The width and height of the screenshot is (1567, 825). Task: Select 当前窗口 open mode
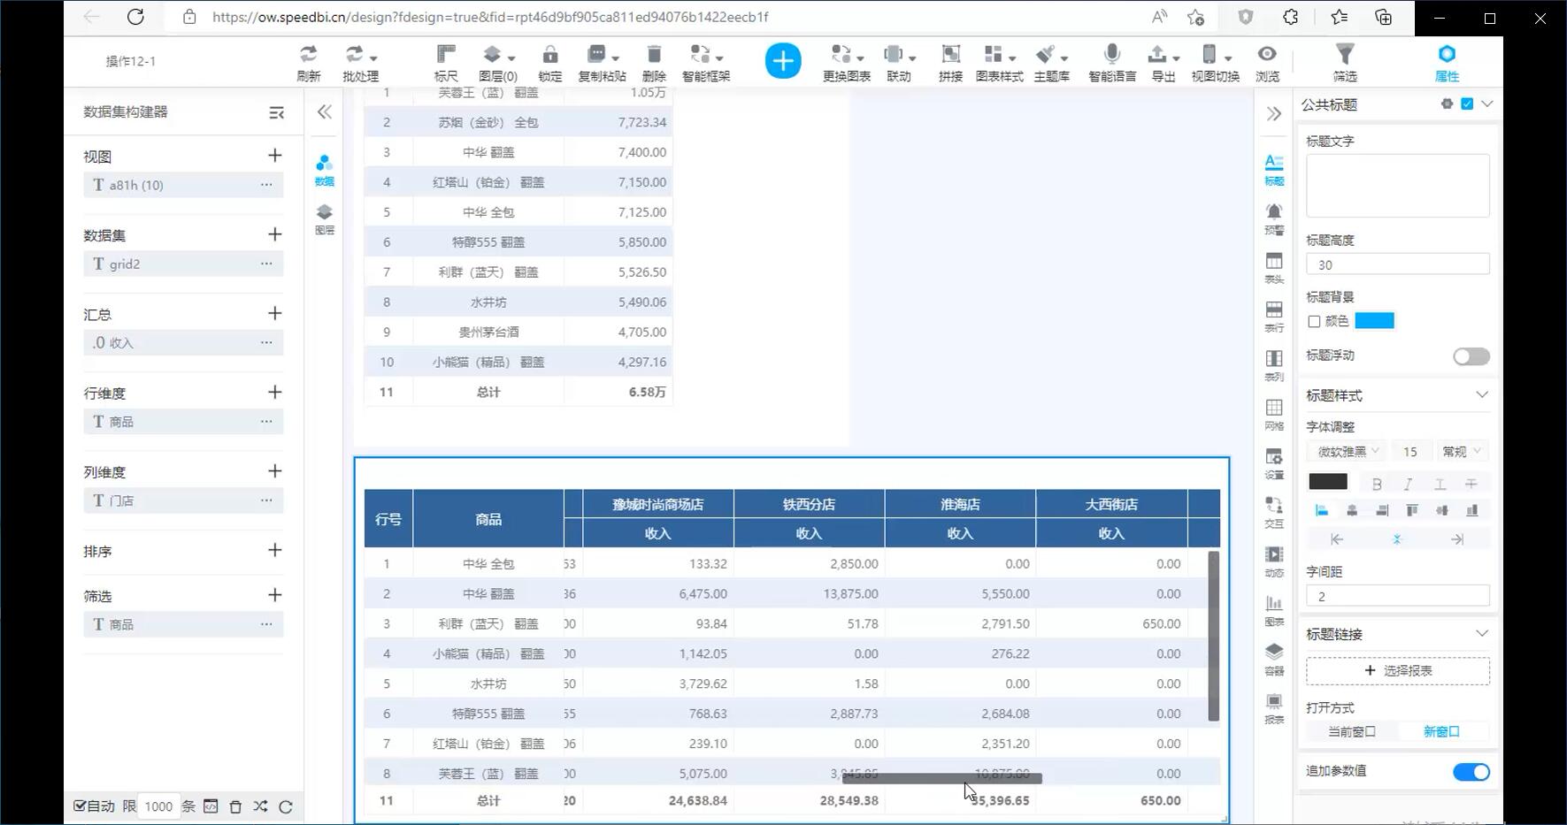1351,732
